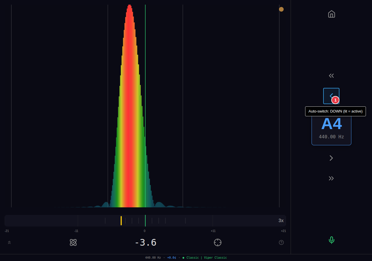372x261 pixels.
Task: Click the 440.00 Hz status bar reading
Action: [153, 258]
